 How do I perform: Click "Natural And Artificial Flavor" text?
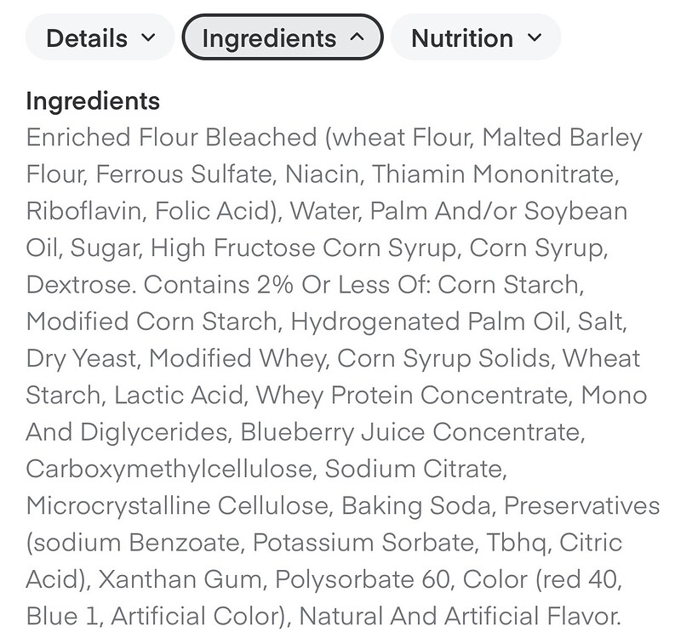[x=460, y=616]
